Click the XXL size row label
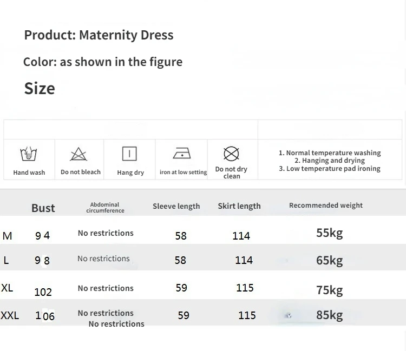 pos(10,315)
